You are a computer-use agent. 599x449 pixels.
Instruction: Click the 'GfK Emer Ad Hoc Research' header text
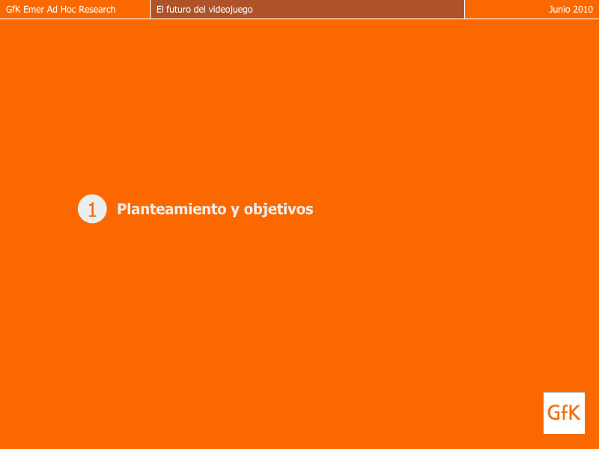61,9
